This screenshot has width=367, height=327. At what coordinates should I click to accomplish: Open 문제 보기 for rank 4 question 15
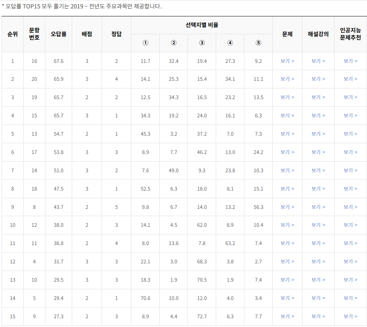point(287,115)
